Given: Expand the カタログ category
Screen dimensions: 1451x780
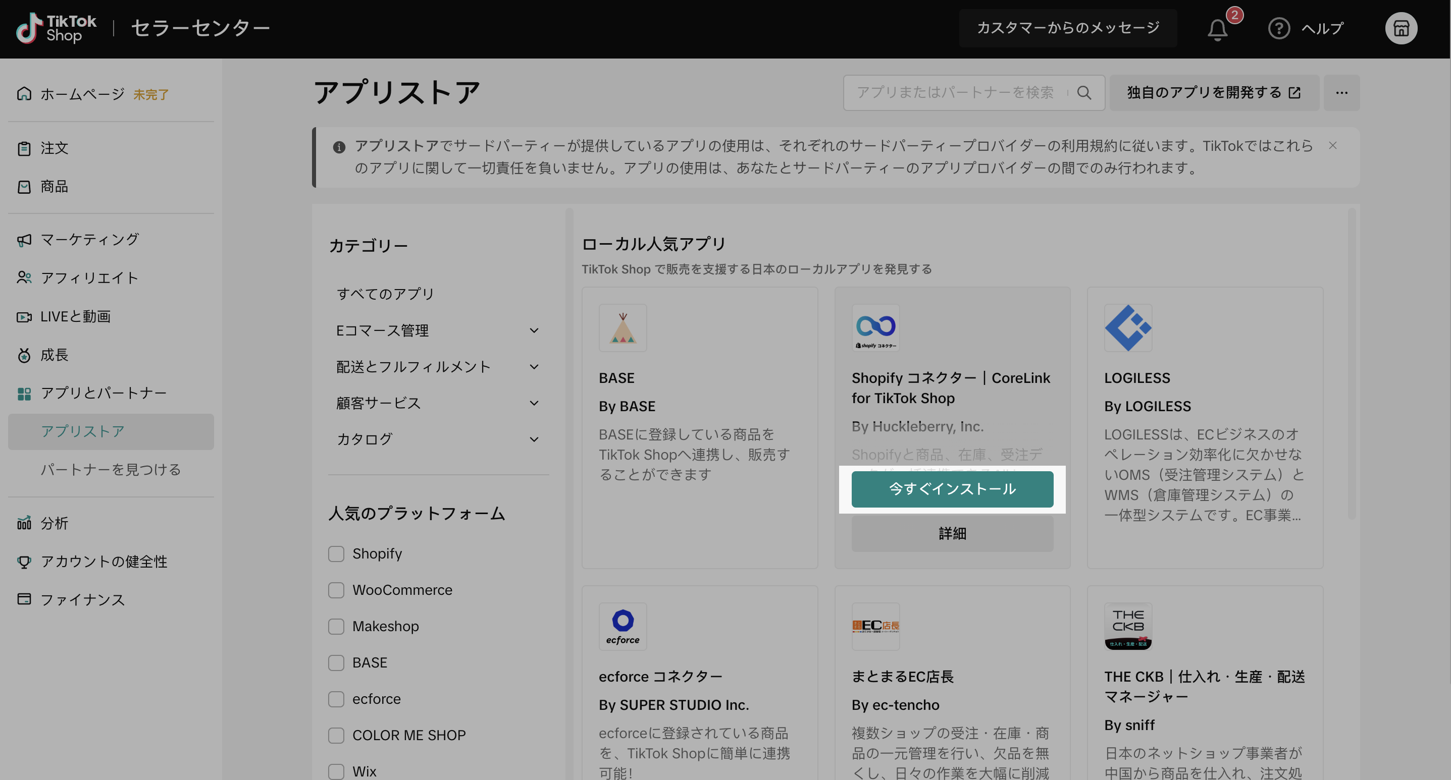Looking at the screenshot, I should tap(534, 439).
